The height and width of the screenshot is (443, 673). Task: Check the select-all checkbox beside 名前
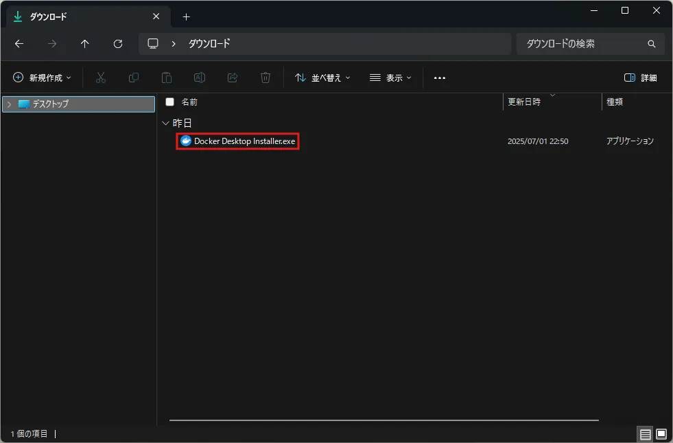click(170, 102)
